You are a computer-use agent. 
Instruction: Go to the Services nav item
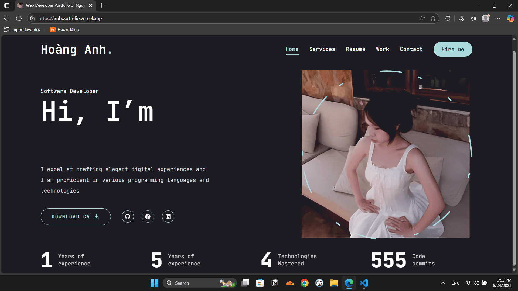point(322,49)
